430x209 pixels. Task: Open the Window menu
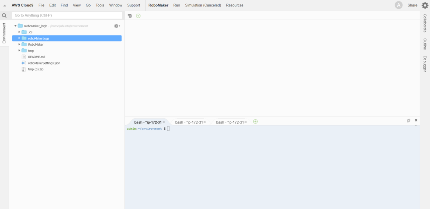[116, 5]
